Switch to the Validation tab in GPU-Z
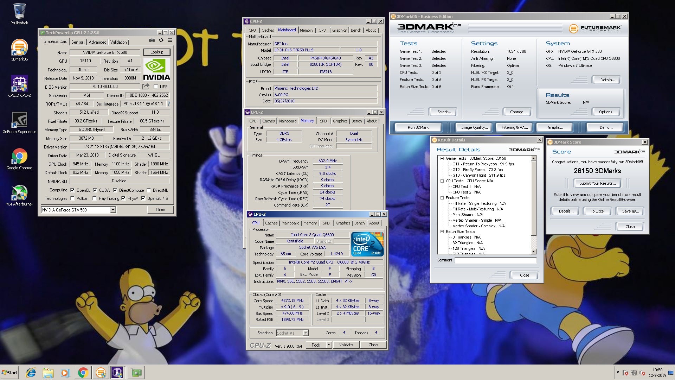This screenshot has height=380, width=675. point(118,42)
